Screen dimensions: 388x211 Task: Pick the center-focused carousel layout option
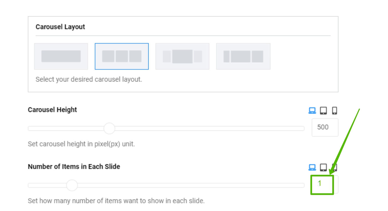pyautogui.click(x=182, y=56)
